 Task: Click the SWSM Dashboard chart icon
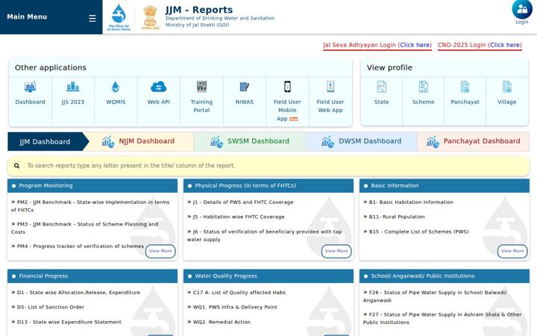pos(216,142)
